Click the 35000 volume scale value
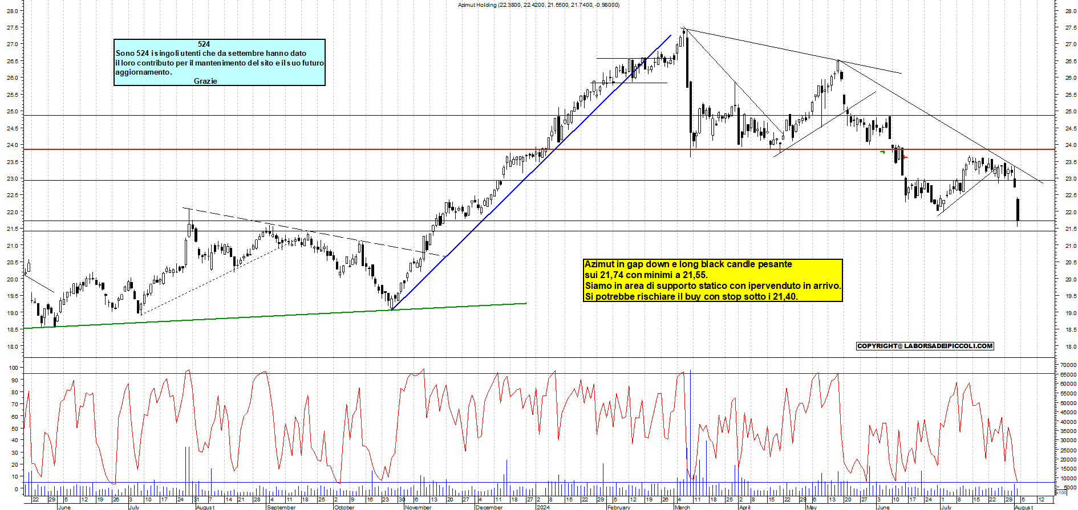This screenshot has width=1078, height=510. click(1068, 431)
